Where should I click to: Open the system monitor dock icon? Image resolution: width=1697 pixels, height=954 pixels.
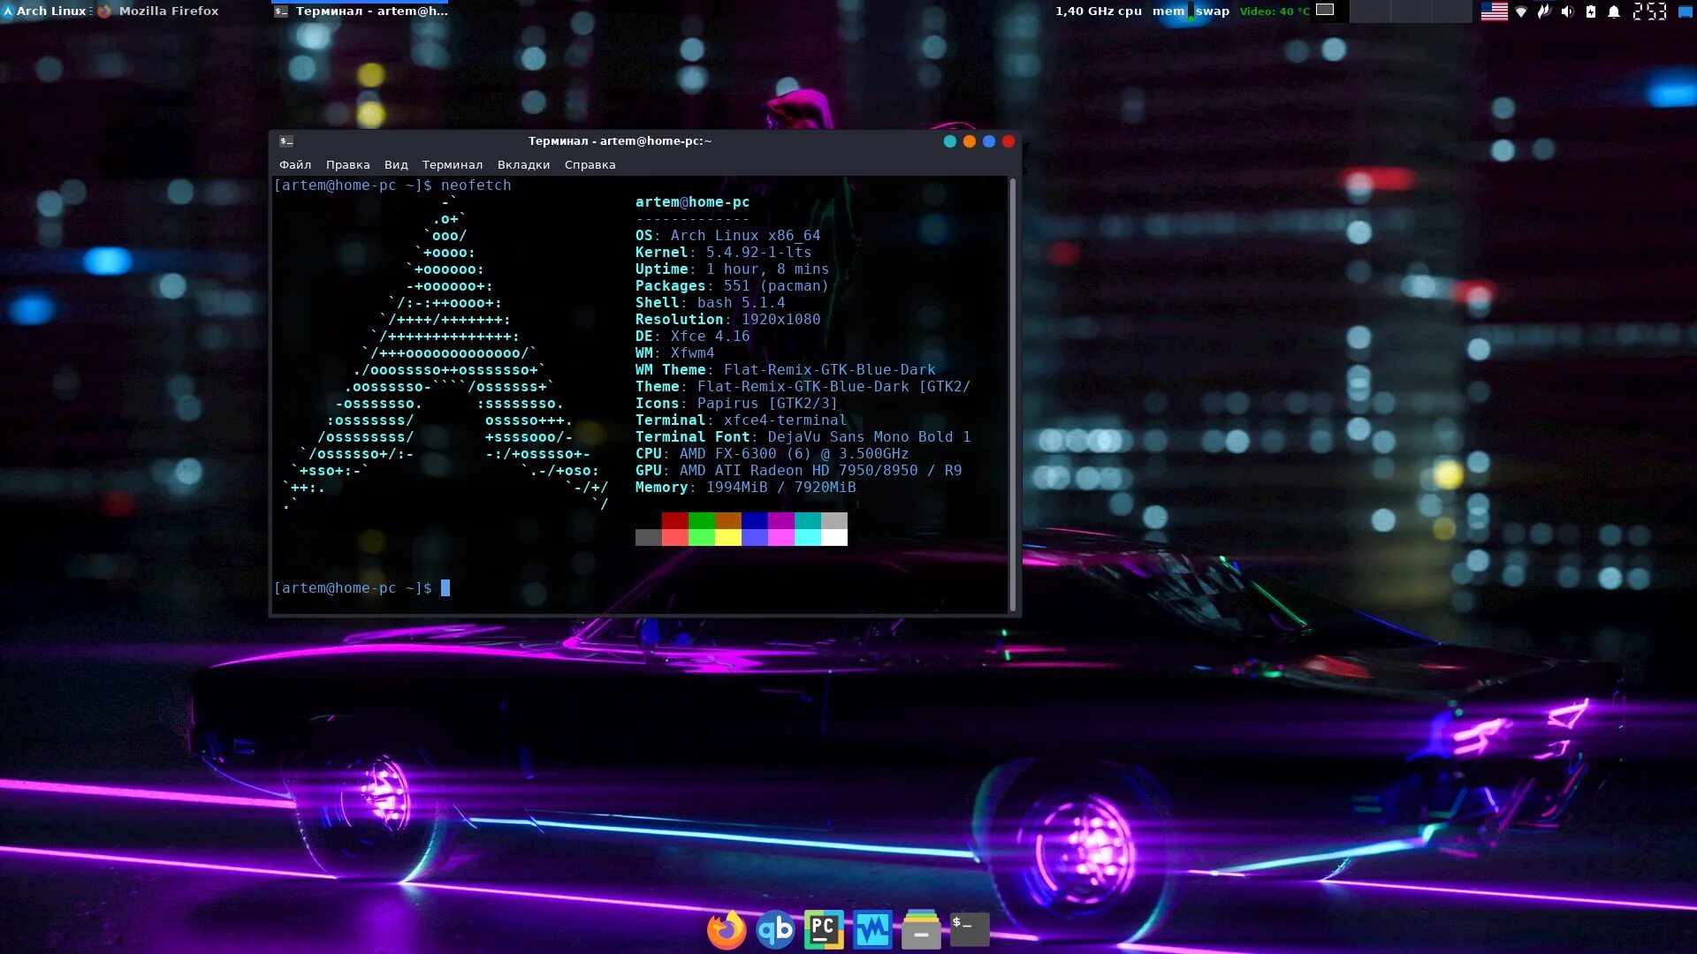pos(872,929)
